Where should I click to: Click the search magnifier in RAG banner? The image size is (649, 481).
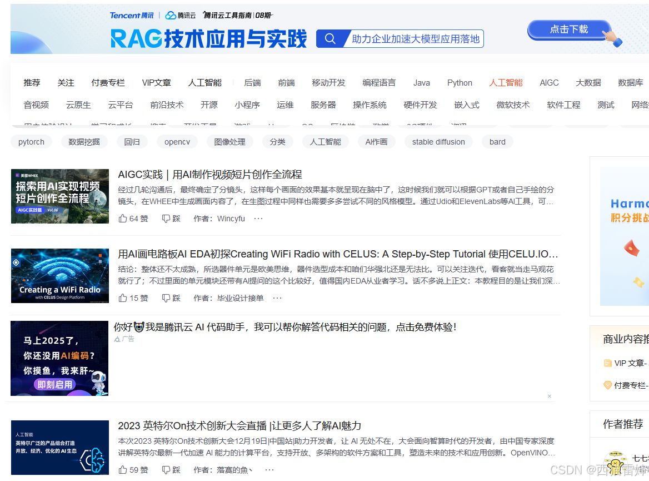pyautogui.click(x=330, y=39)
